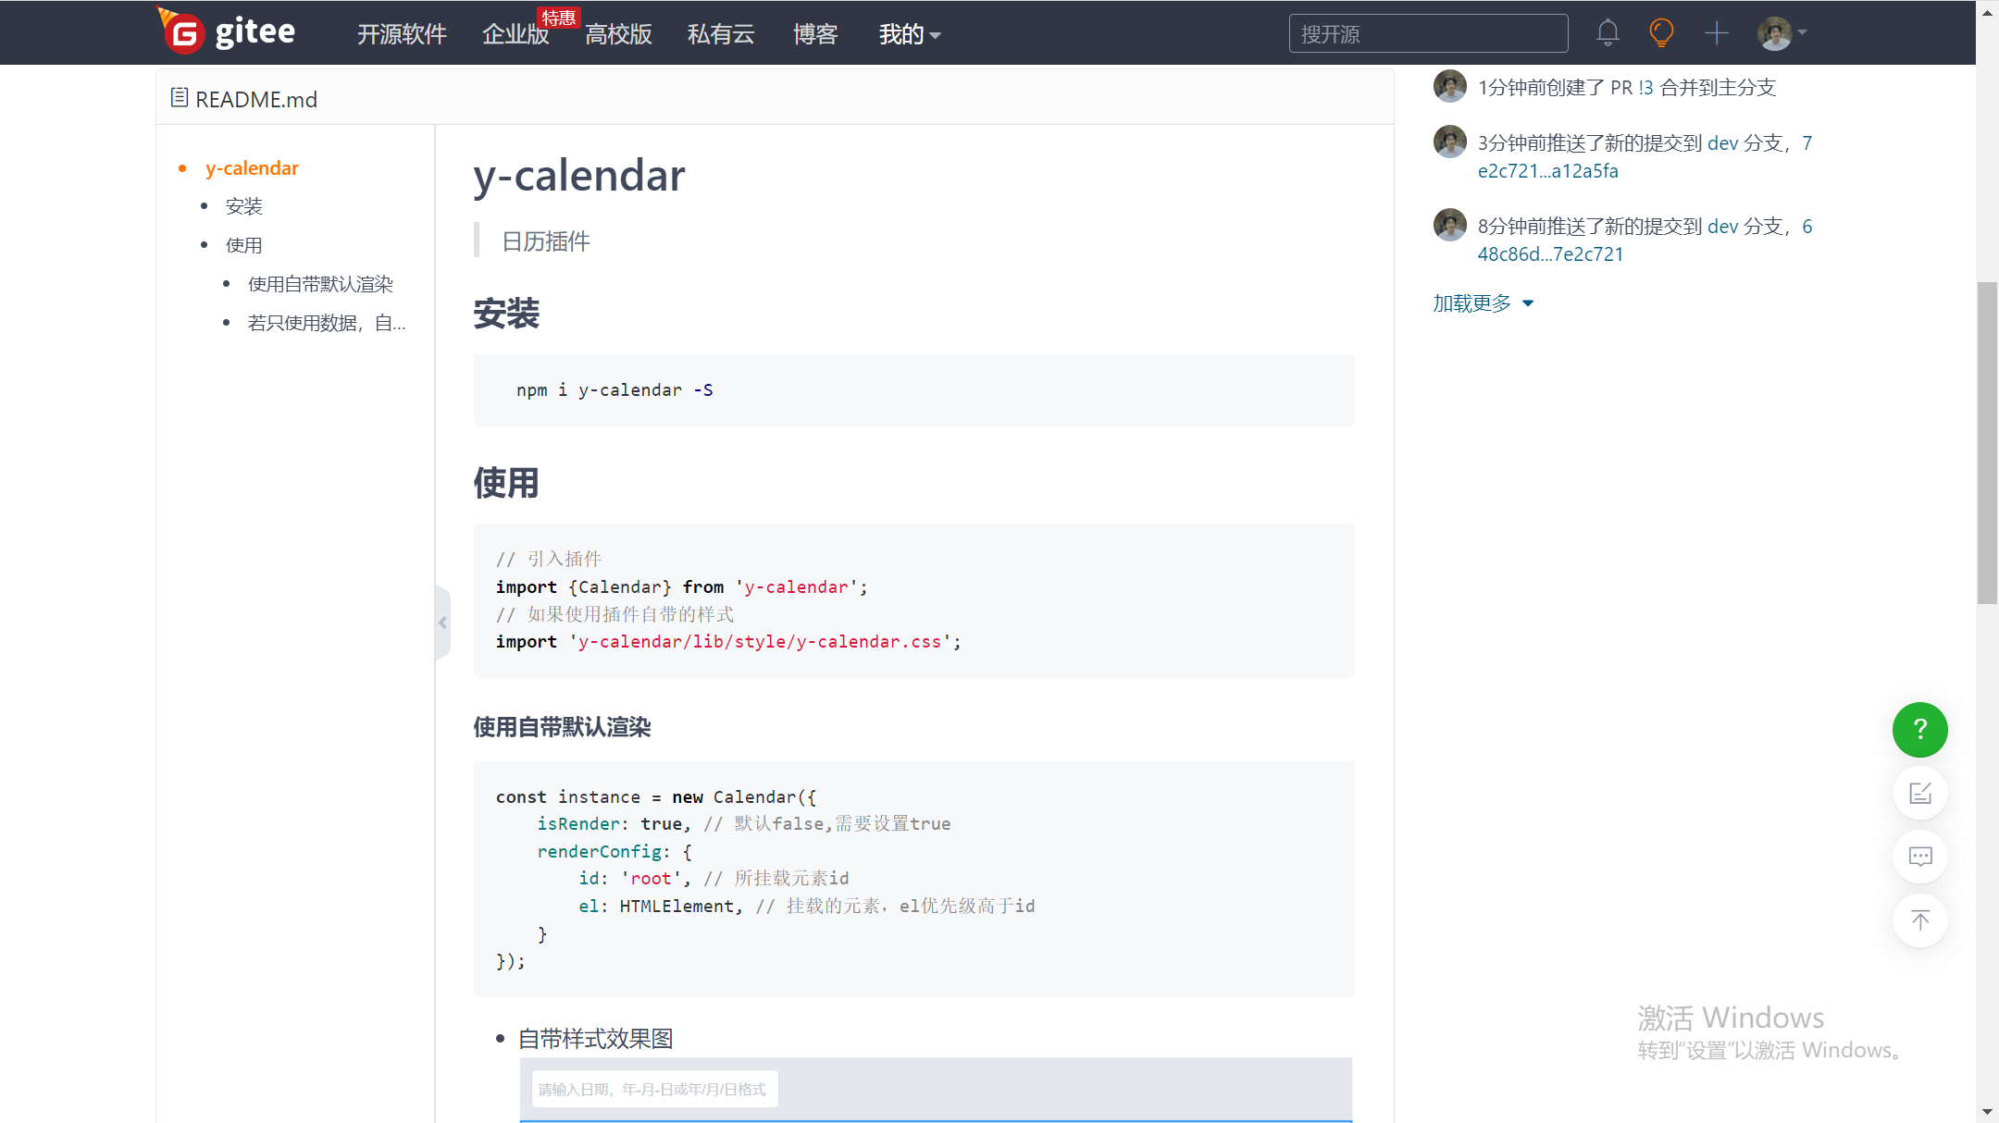The width and height of the screenshot is (1999, 1123).
Task: Click the orange lightbulb icon
Action: (1661, 33)
